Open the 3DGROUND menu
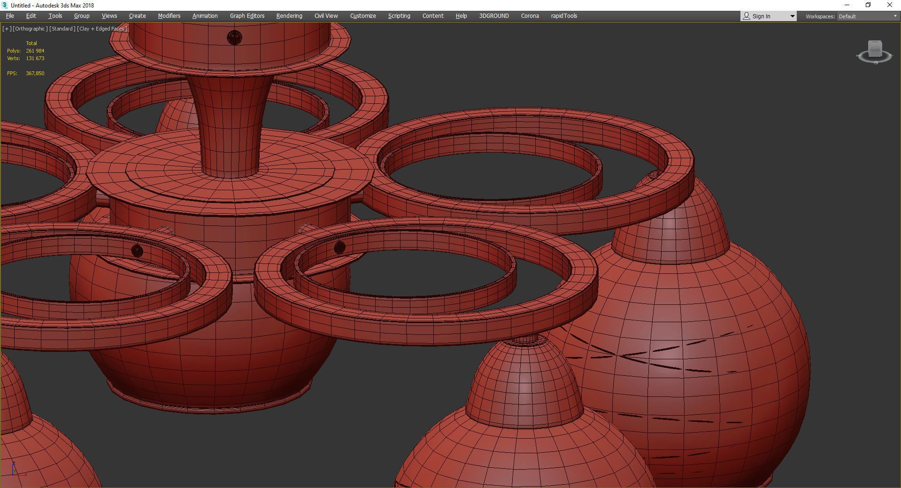The image size is (901, 488). coord(494,16)
